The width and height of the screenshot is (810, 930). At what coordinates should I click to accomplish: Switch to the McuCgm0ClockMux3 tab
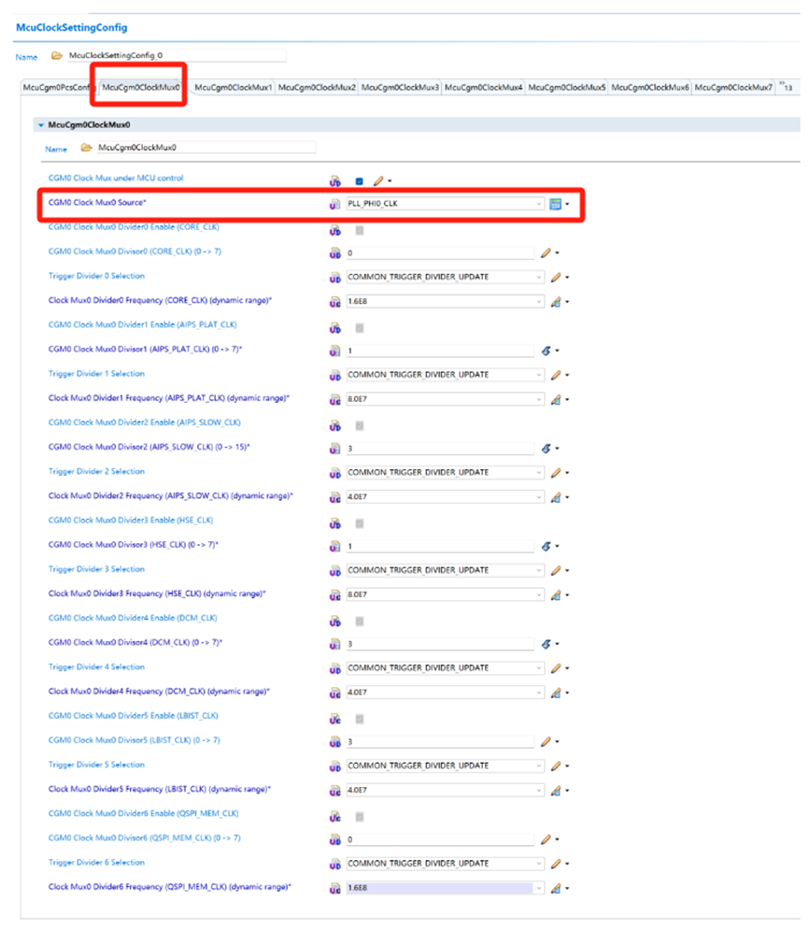400,88
